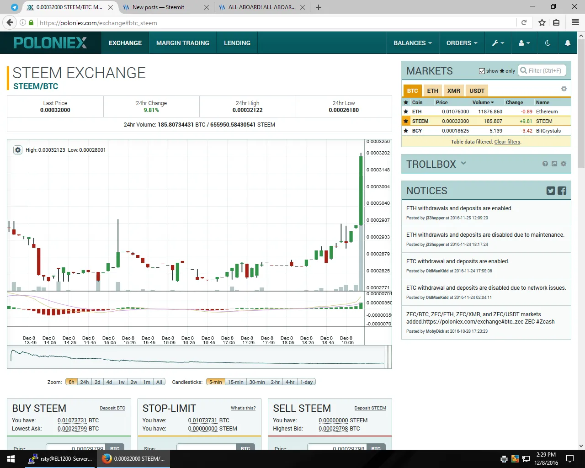Viewport: 585px width, 468px height.
Task: Open Poloniex Facebook icon in Notices
Action: (562, 191)
